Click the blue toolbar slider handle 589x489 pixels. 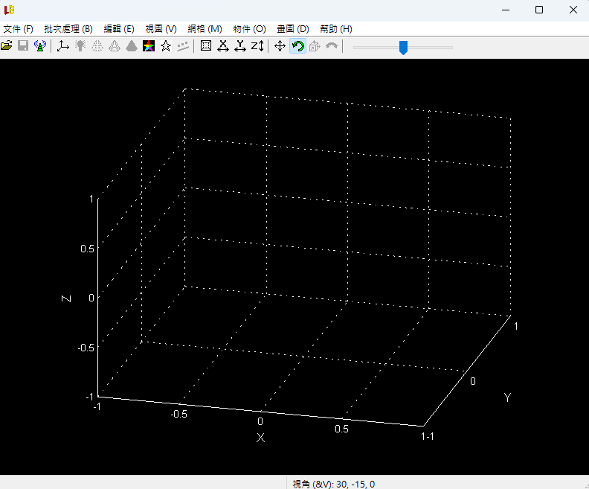tap(403, 48)
